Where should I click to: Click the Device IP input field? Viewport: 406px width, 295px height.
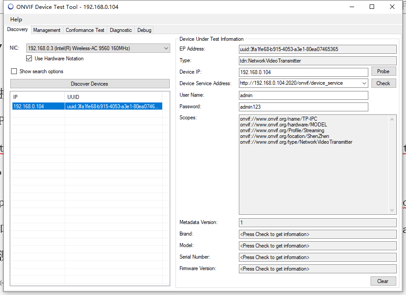[x=303, y=72]
